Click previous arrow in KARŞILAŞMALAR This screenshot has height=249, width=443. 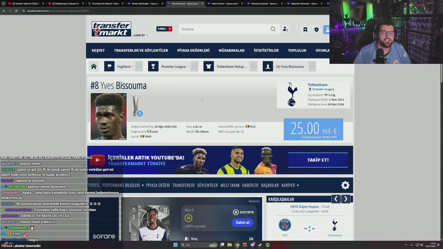(x=336, y=199)
